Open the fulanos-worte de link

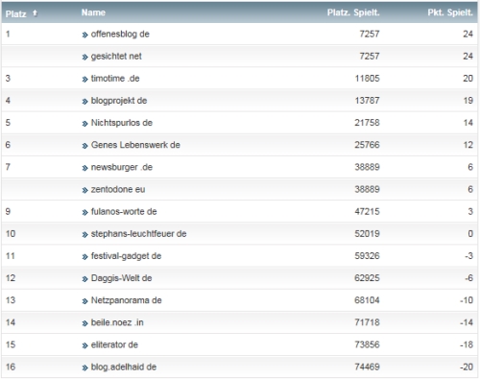point(124,212)
